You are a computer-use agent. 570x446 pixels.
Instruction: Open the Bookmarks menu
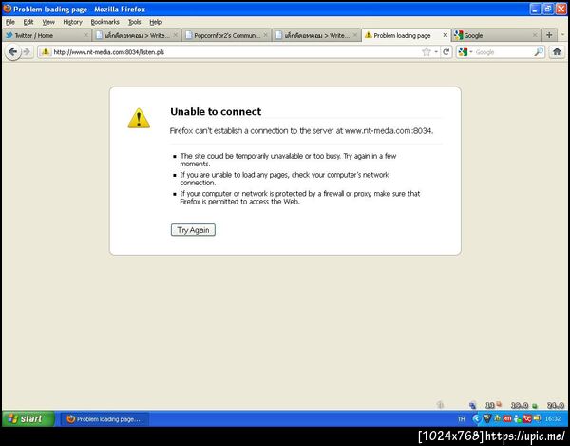coord(105,22)
